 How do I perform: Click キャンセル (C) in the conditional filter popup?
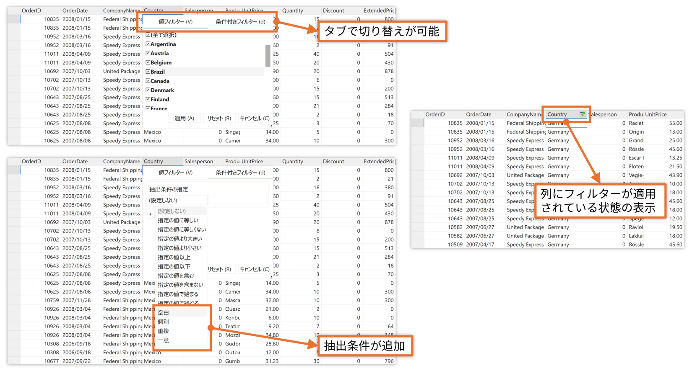click(254, 269)
